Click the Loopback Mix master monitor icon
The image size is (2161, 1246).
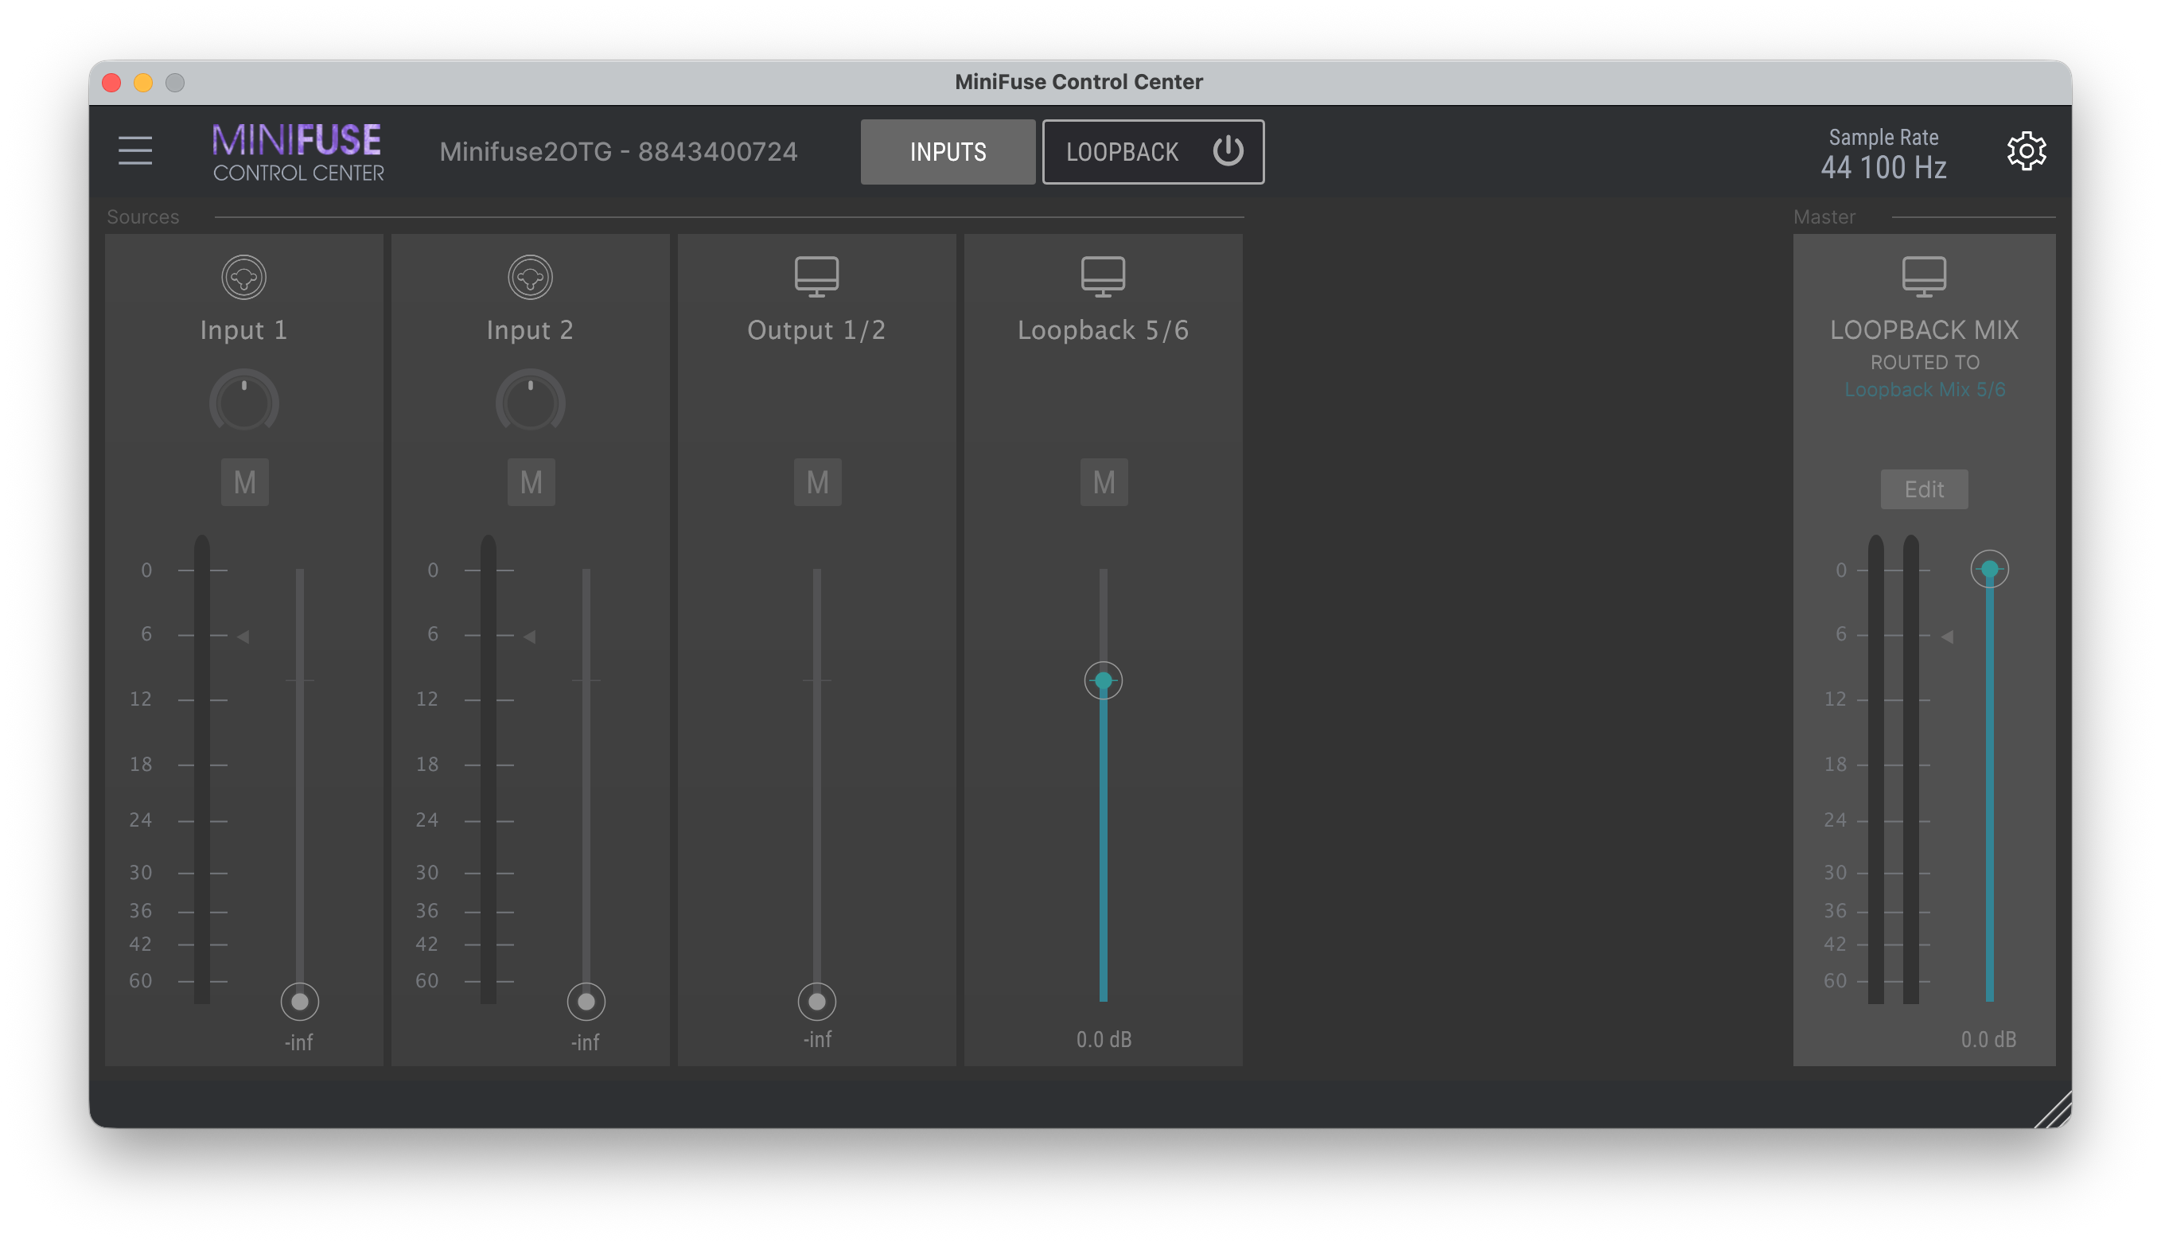pyautogui.click(x=1924, y=276)
